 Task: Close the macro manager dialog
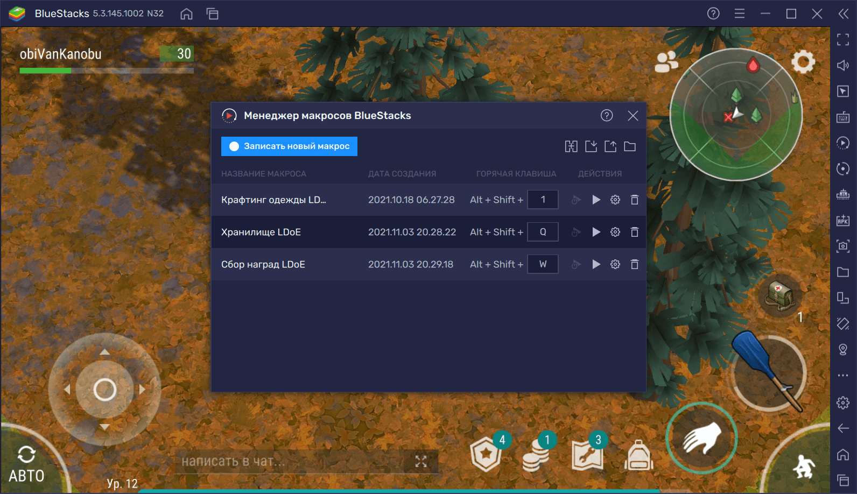(633, 115)
